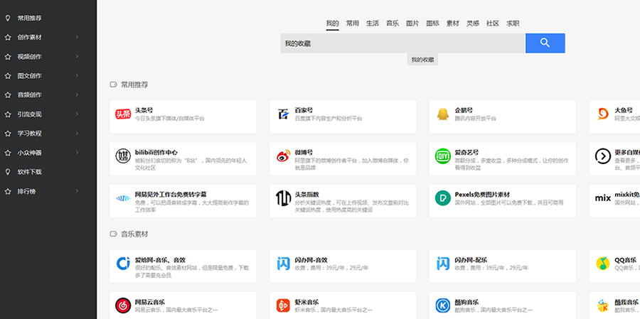Click the 微博号 Weibo logo icon
Viewport: 640px width, 319px height.
(283, 156)
